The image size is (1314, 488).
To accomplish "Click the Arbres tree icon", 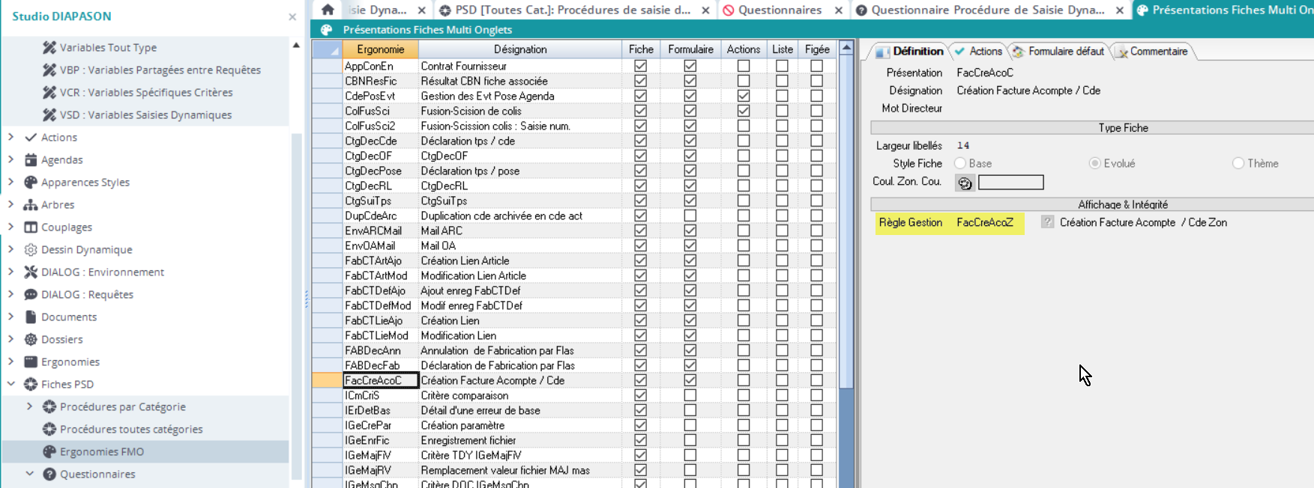I will click(x=31, y=204).
